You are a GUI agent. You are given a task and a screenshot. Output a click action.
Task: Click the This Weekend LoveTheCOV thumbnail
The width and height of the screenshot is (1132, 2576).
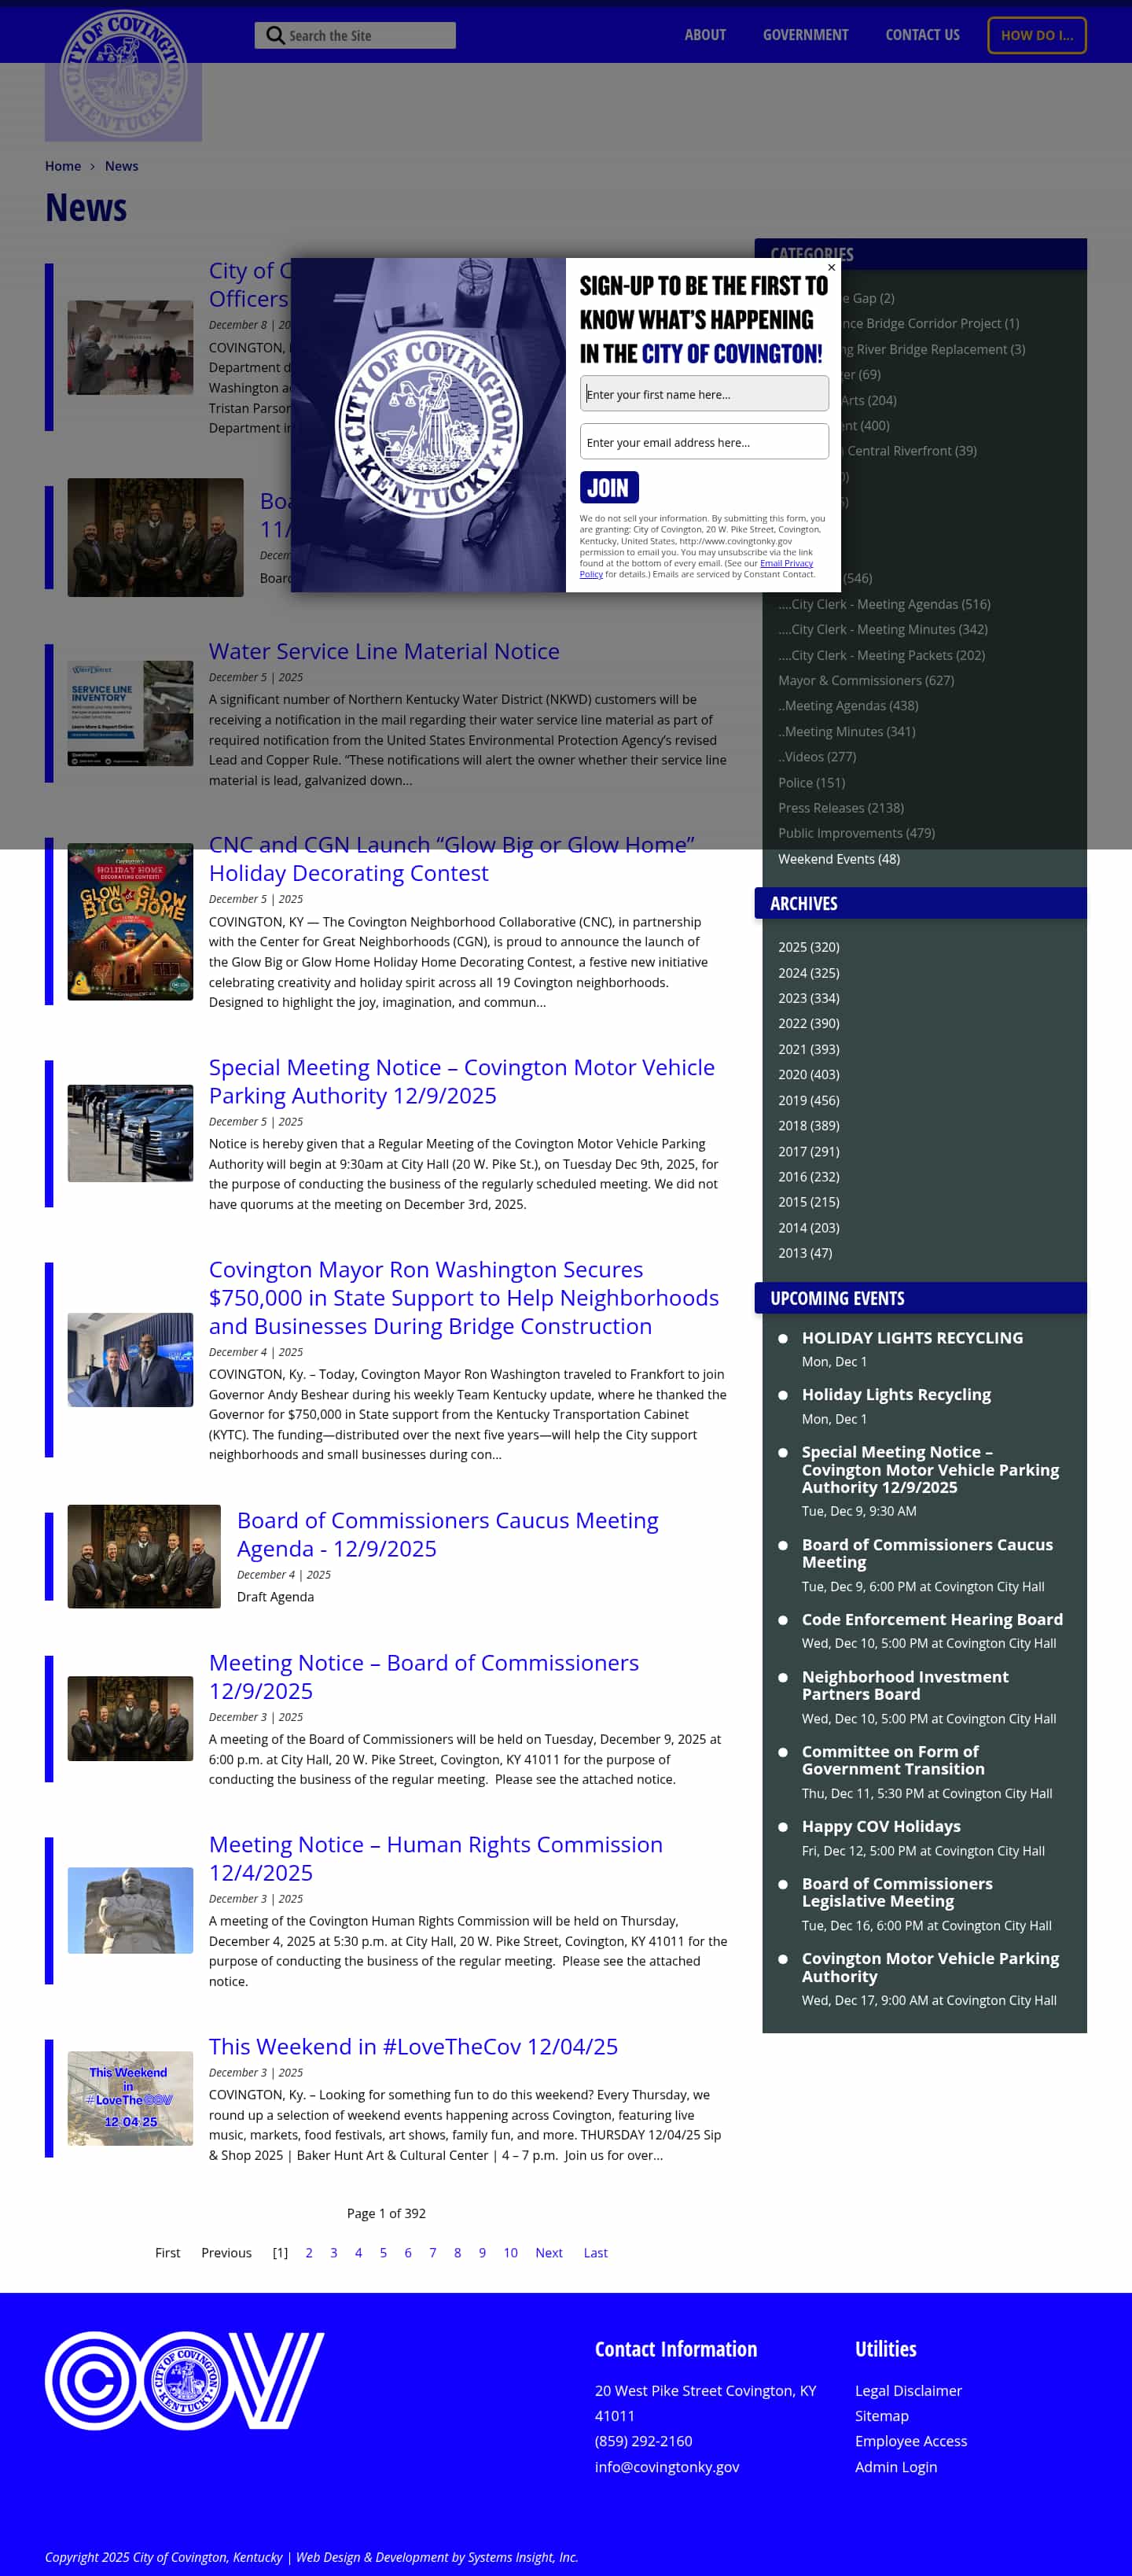[130, 2098]
